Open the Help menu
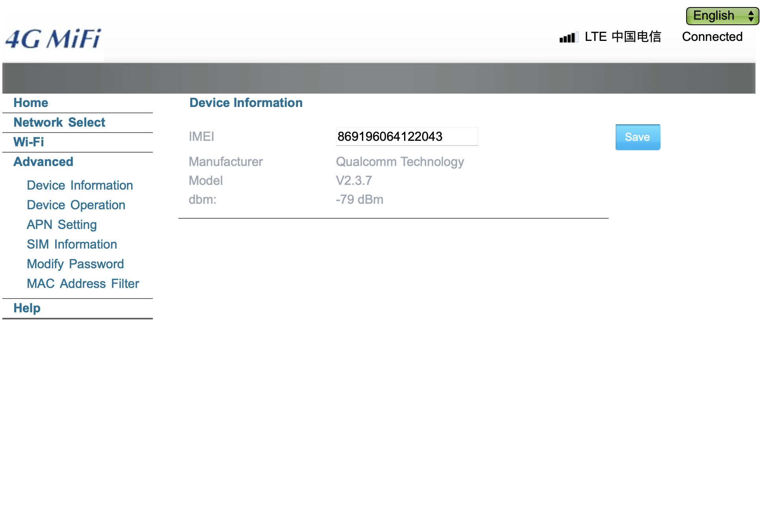Viewport: 761px width, 520px height. click(x=27, y=308)
